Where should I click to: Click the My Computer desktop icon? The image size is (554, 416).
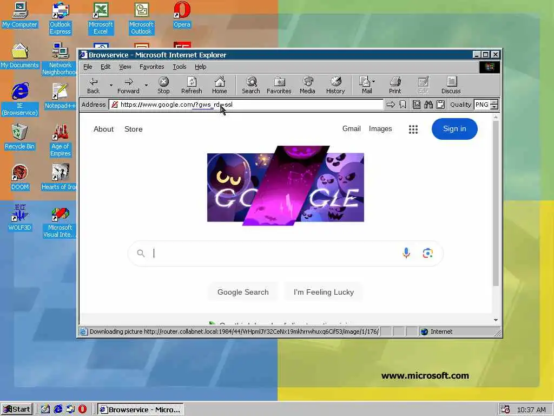click(20, 15)
